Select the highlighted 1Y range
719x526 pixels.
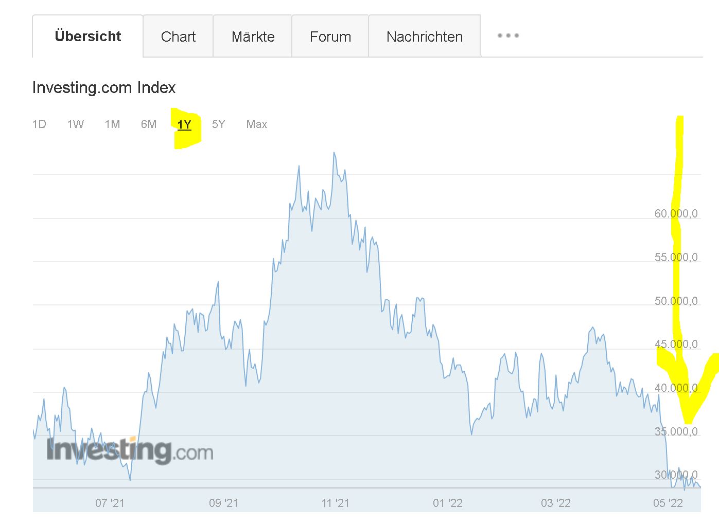pos(184,124)
